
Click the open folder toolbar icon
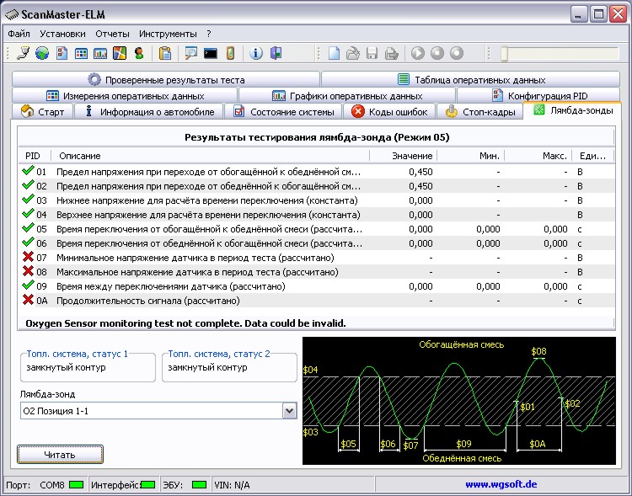pyautogui.click(x=353, y=53)
